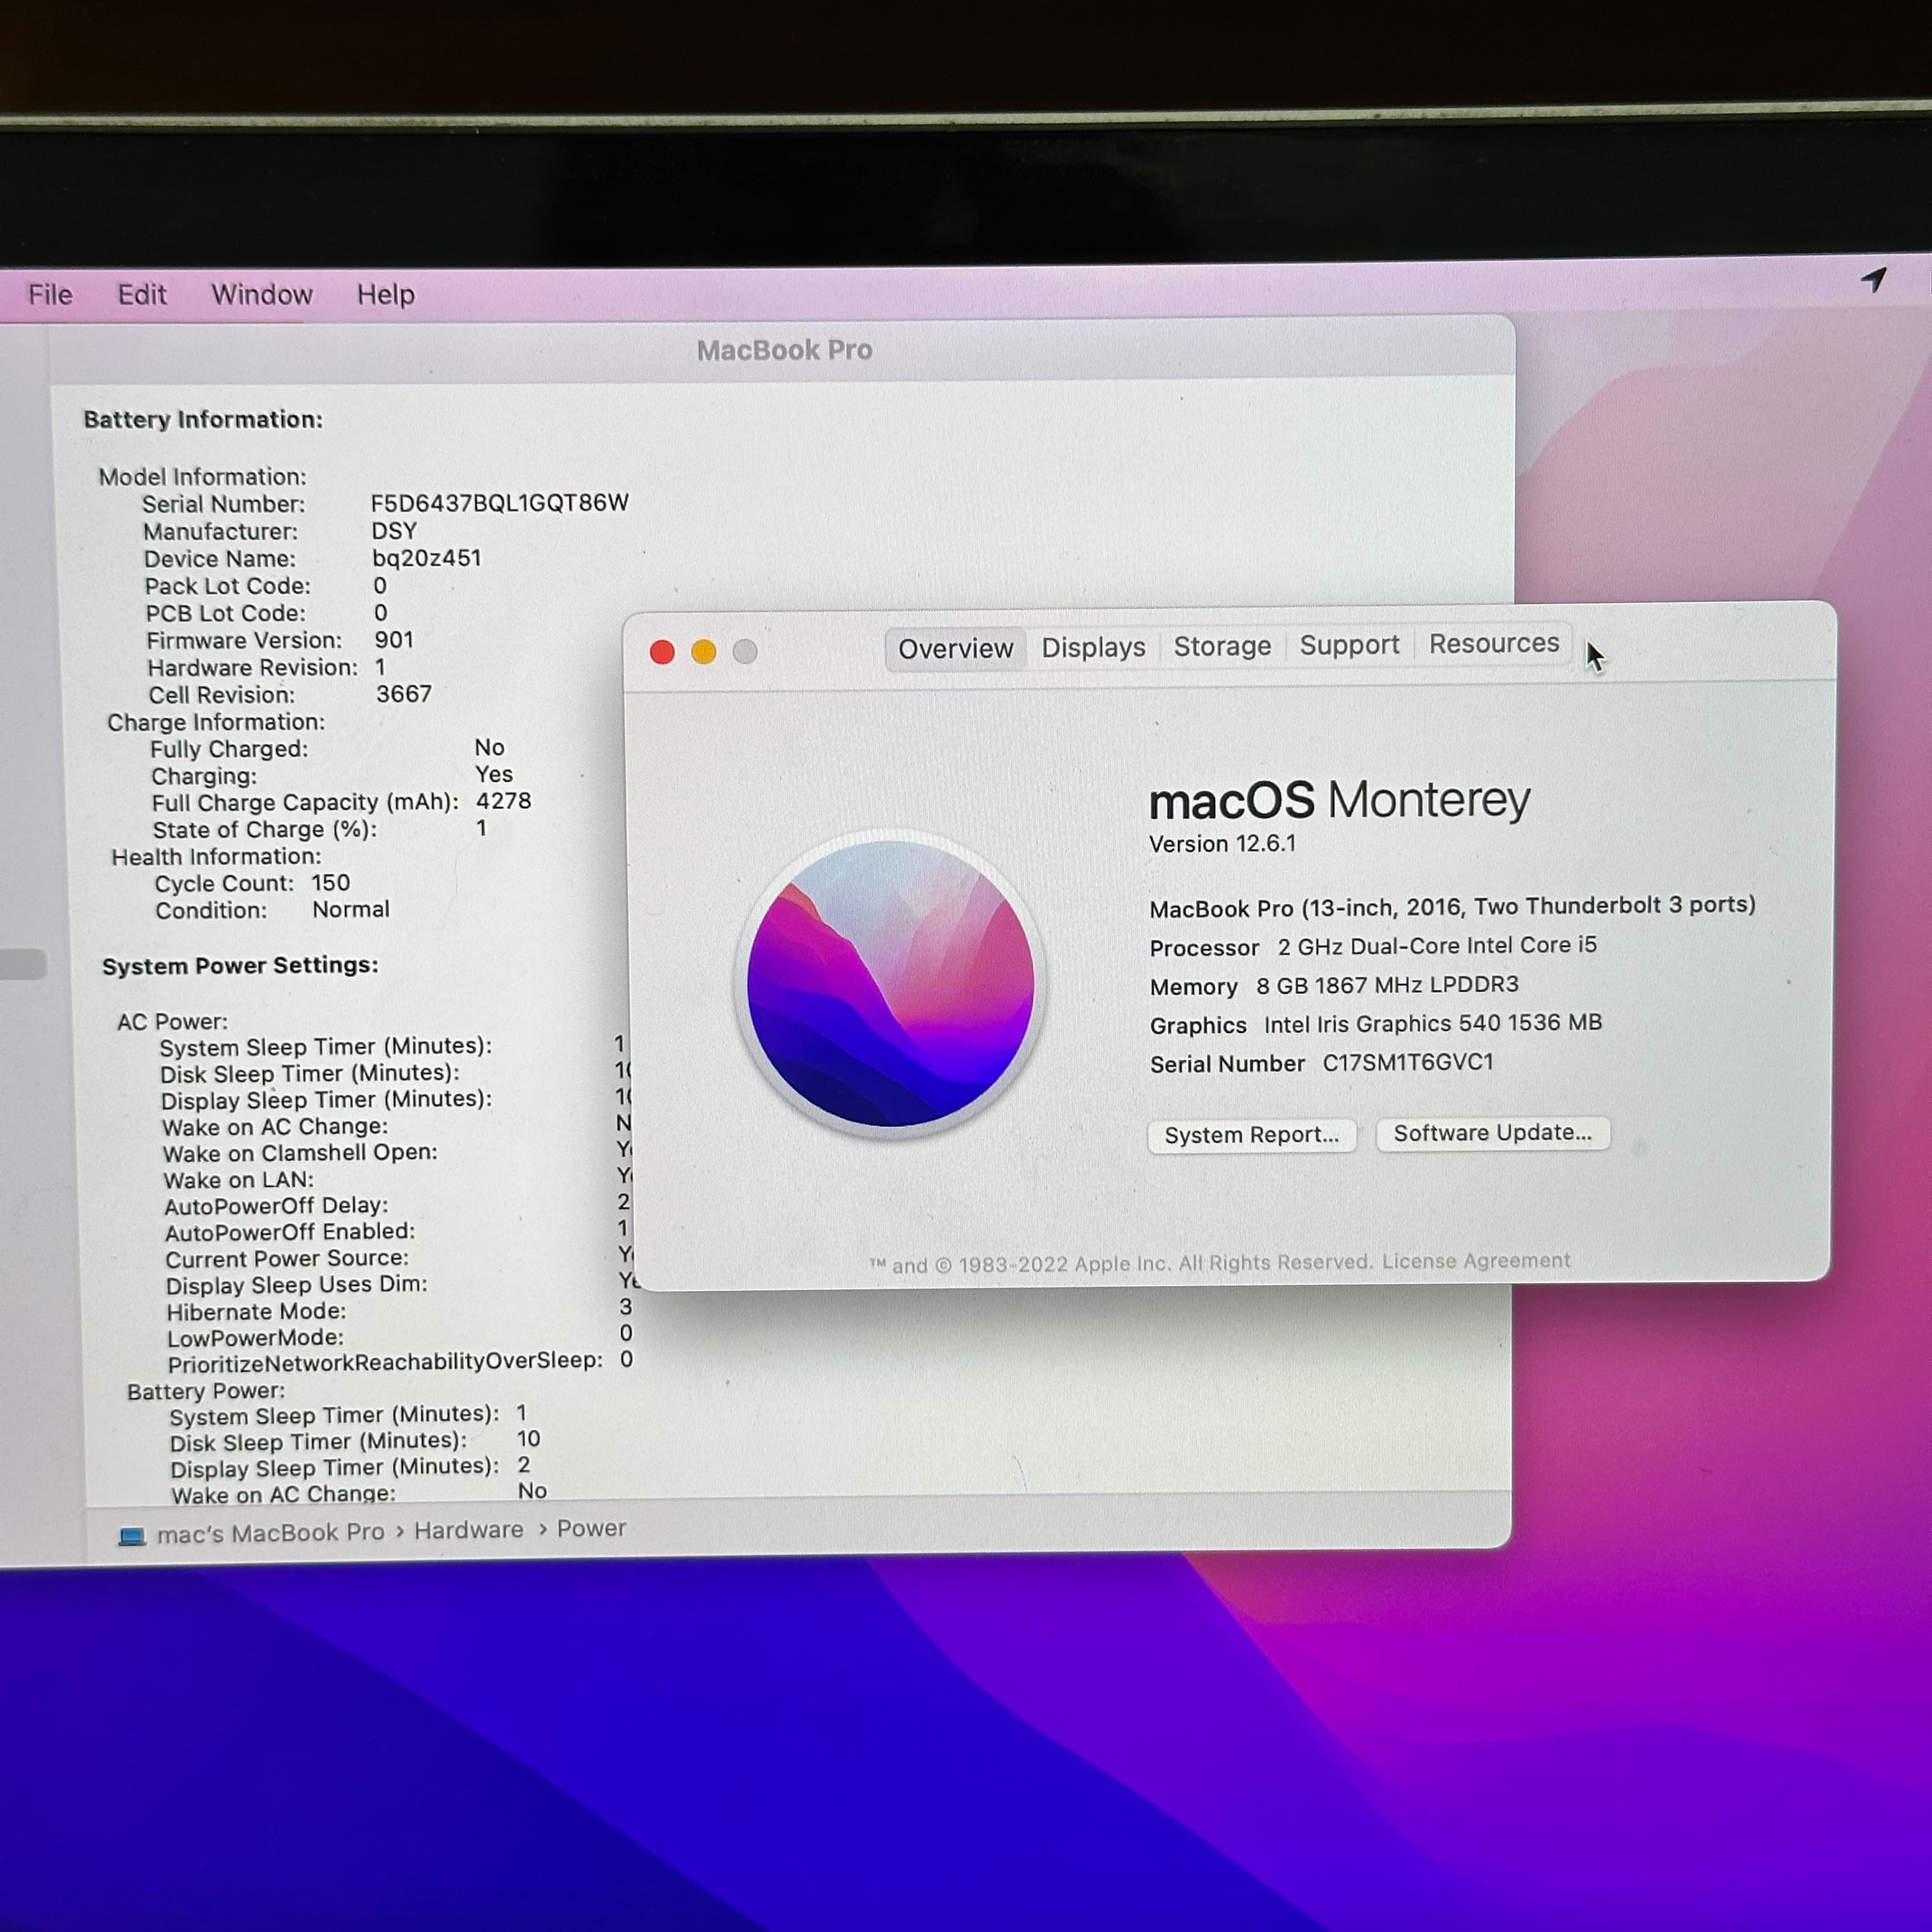Screen dimensions: 1932x1932
Task: Close the About This Mac window
Action: [x=662, y=652]
